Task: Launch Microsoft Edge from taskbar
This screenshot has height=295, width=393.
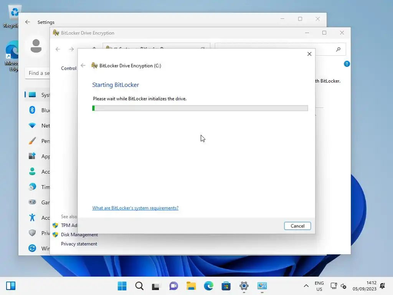Action: [208, 286]
